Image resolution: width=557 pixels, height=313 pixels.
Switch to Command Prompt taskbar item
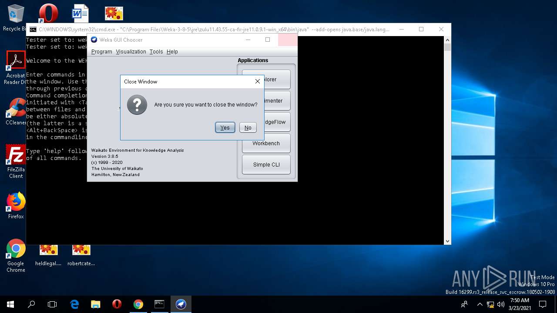coord(159,304)
